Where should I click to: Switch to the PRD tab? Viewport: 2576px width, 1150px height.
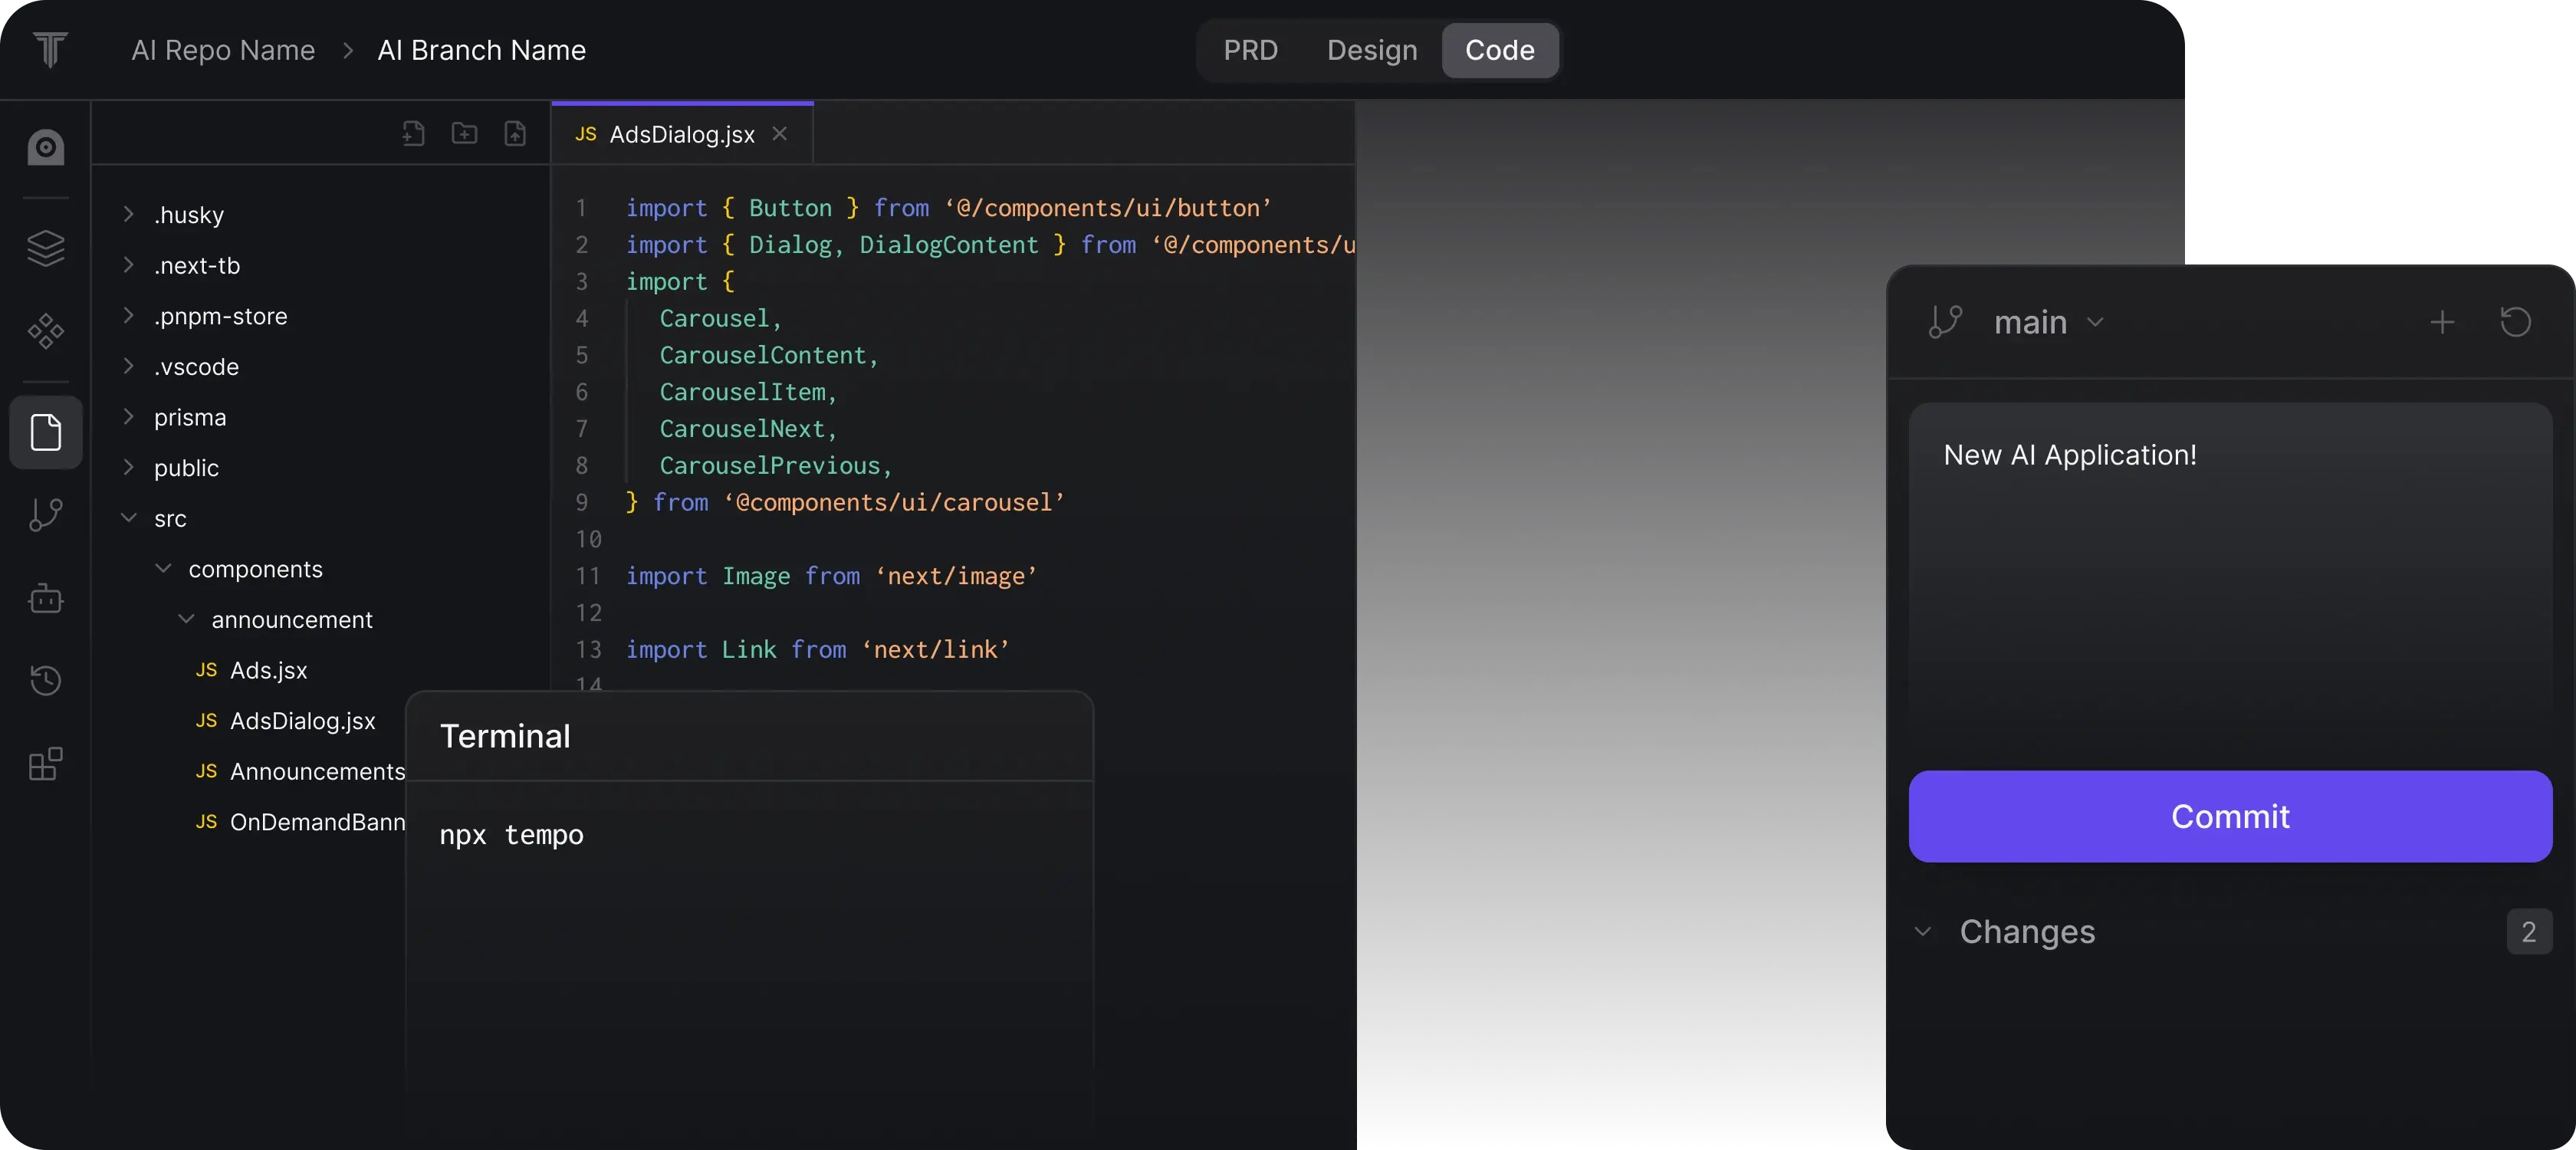click(x=1250, y=50)
